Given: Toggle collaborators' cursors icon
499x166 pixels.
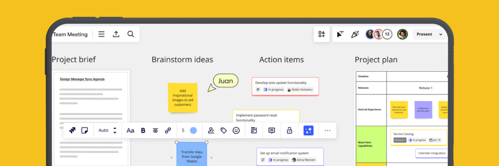Looking at the screenshot, I should (x=341, y=34).
